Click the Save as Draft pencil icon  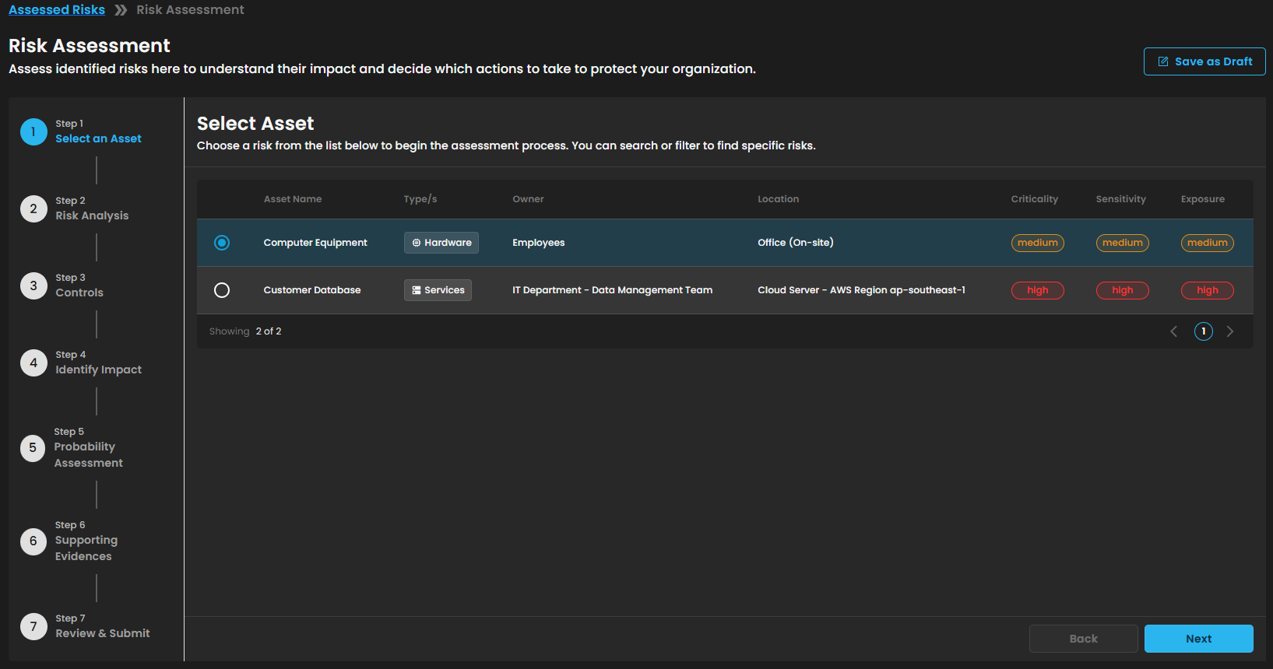[x=1163, y=61]
